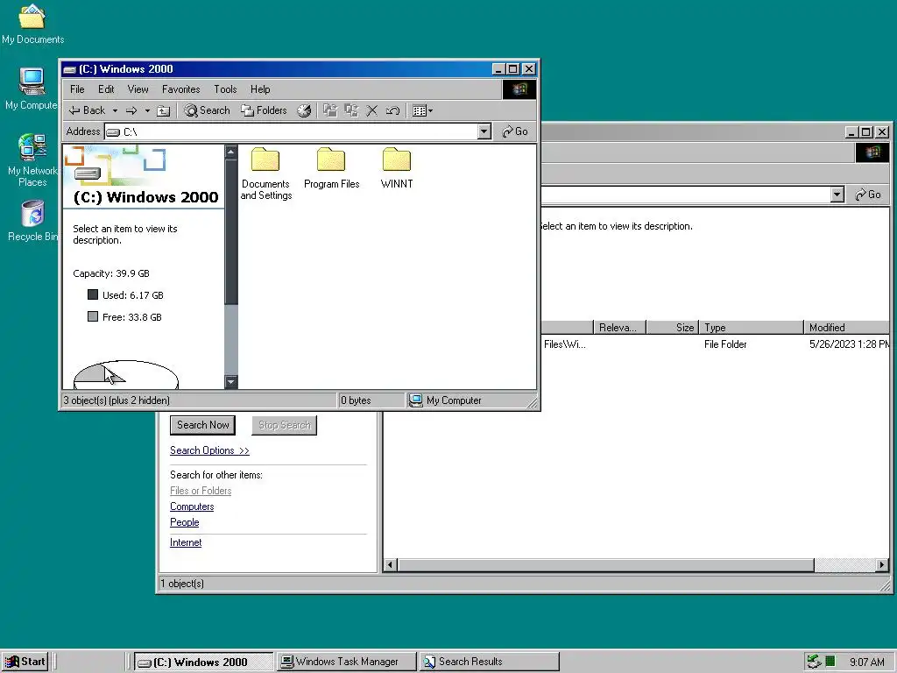Expand Search Results window address dropdown
Viewport: 897px width, 673px height.
click(x=837, y=195)
